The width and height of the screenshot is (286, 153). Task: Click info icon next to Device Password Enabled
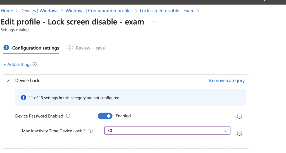tap(68, 116)
